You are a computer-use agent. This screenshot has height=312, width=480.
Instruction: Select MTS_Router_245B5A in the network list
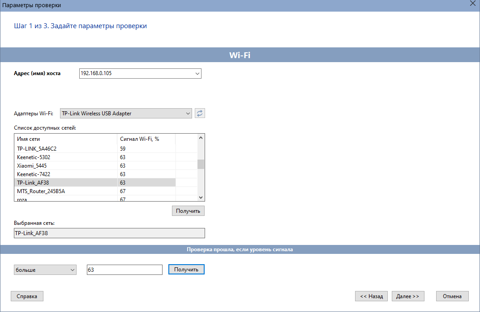[66, 191]
